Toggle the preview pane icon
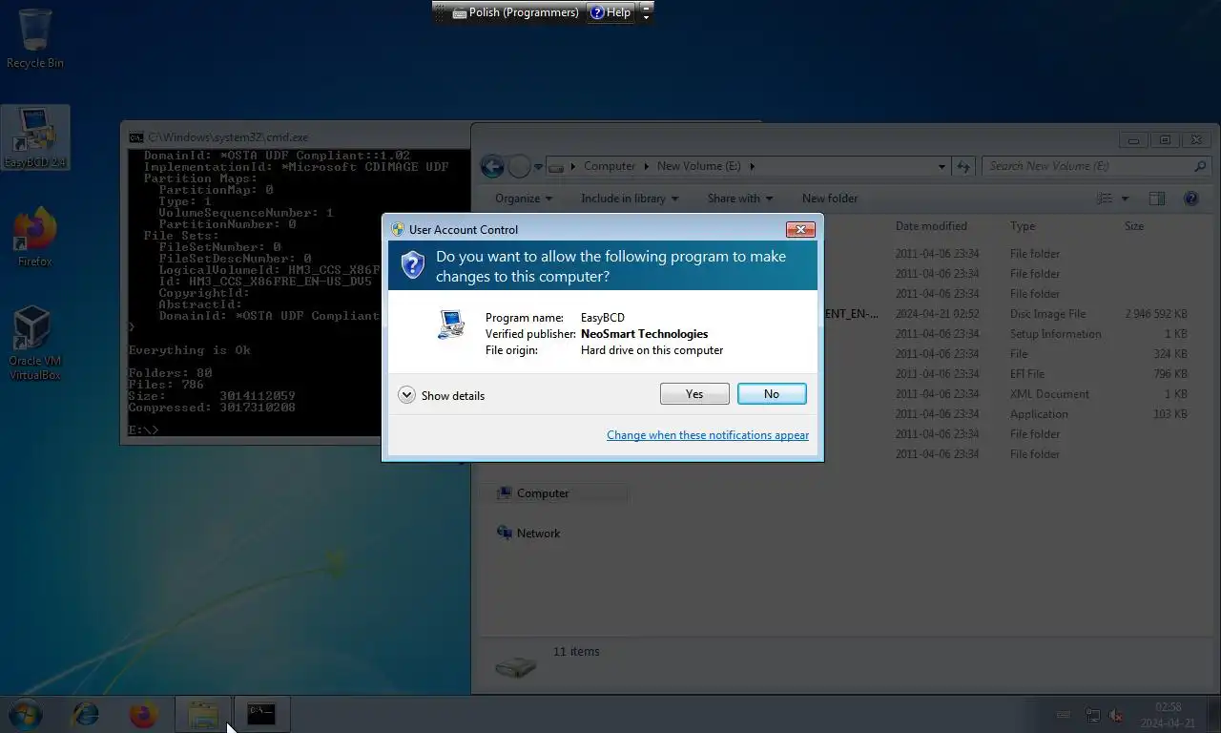The height and width of the screenshot is (733, 1221). tap(1157, 199)
